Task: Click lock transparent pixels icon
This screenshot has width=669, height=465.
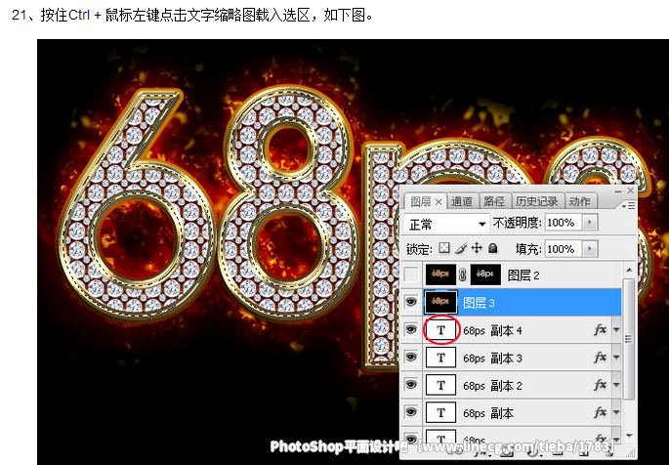Action: pyautogui.click(x=443, y=249)
